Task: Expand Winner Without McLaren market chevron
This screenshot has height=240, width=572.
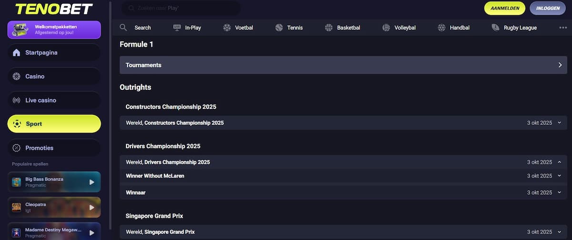Action: (560, 176)
